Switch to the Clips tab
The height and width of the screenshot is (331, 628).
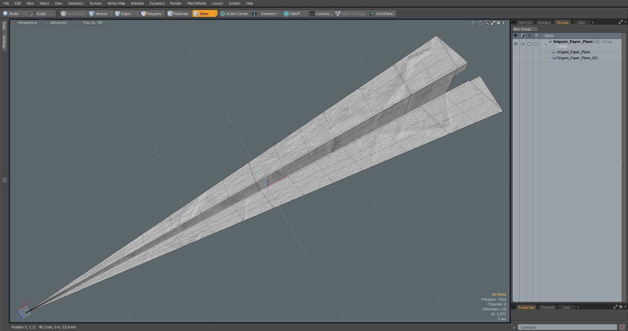(581, 23)
